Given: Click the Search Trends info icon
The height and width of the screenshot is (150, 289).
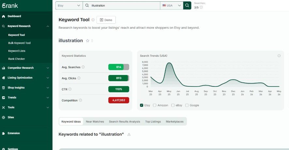Looking at the screenshot, I should 279,56.
